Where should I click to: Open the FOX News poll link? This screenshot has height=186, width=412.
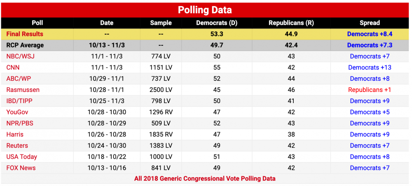(21, 167)
